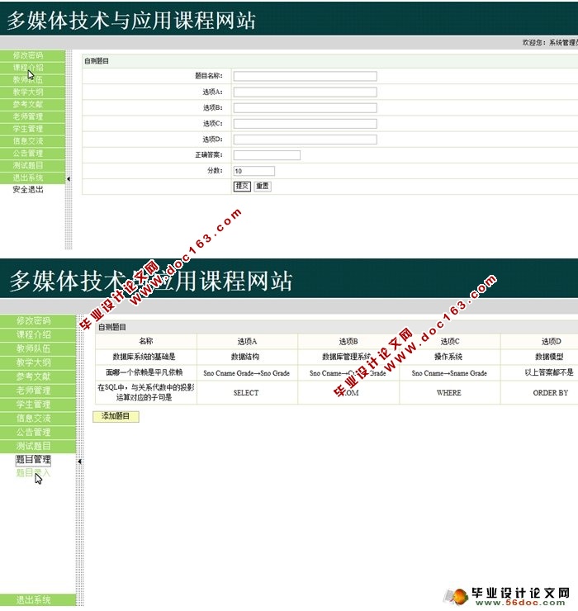The height and width of the screenshot is (611, 578).
Task: Open 老师管理 menu on the list page
Action: [38, 390]
